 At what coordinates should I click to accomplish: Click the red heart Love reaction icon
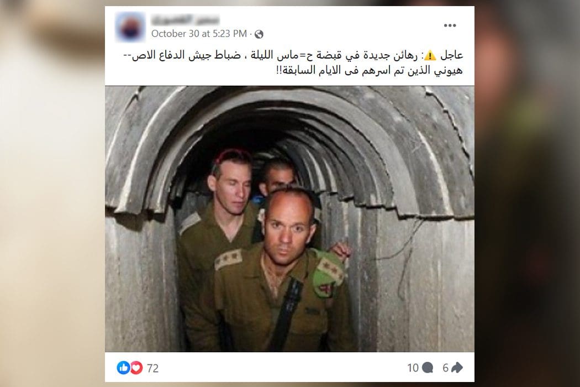click(x=136, y=367)
